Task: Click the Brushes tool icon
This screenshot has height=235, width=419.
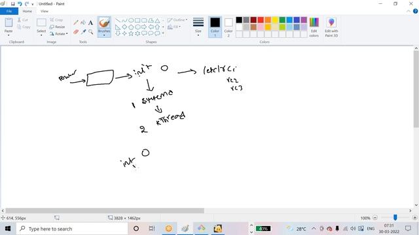Action: tap(104, 23)
